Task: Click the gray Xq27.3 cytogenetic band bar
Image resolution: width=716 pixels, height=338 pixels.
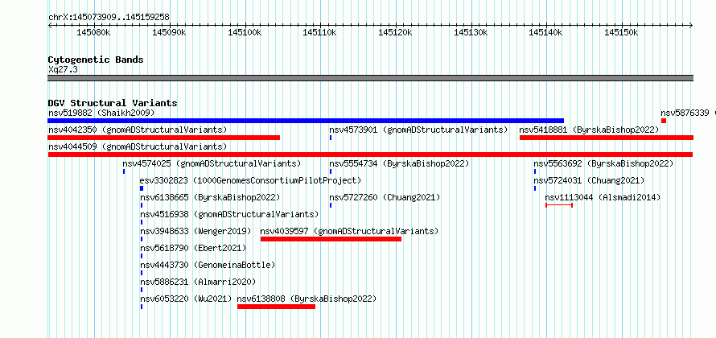Action: (x=370, y=78)
